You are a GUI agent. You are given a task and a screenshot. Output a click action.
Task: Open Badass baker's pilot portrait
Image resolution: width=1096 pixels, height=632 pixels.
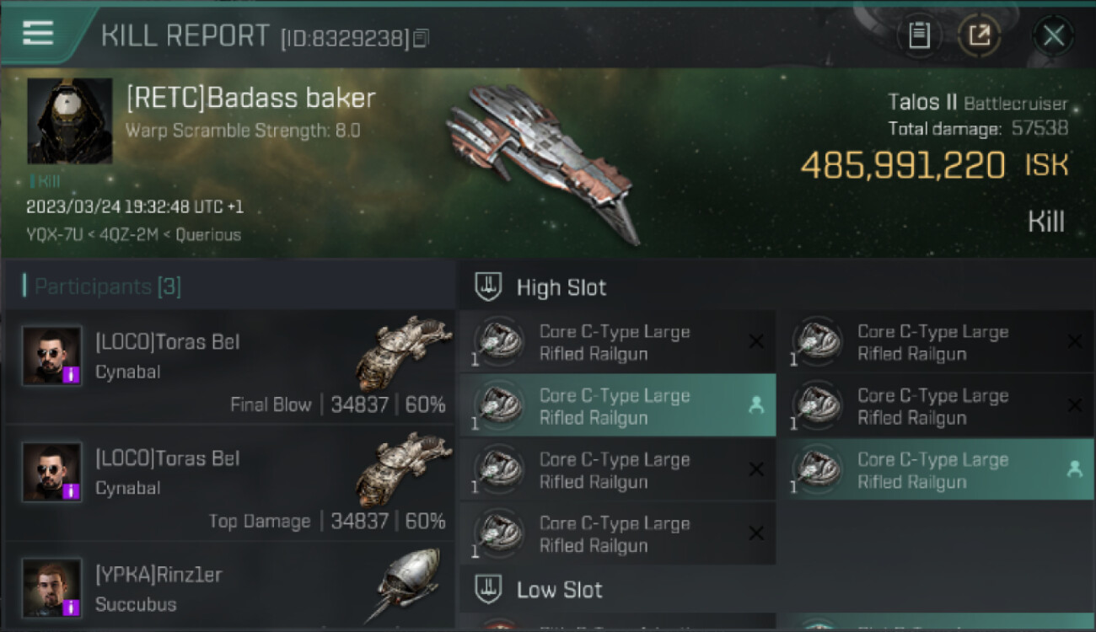[69, 121]
